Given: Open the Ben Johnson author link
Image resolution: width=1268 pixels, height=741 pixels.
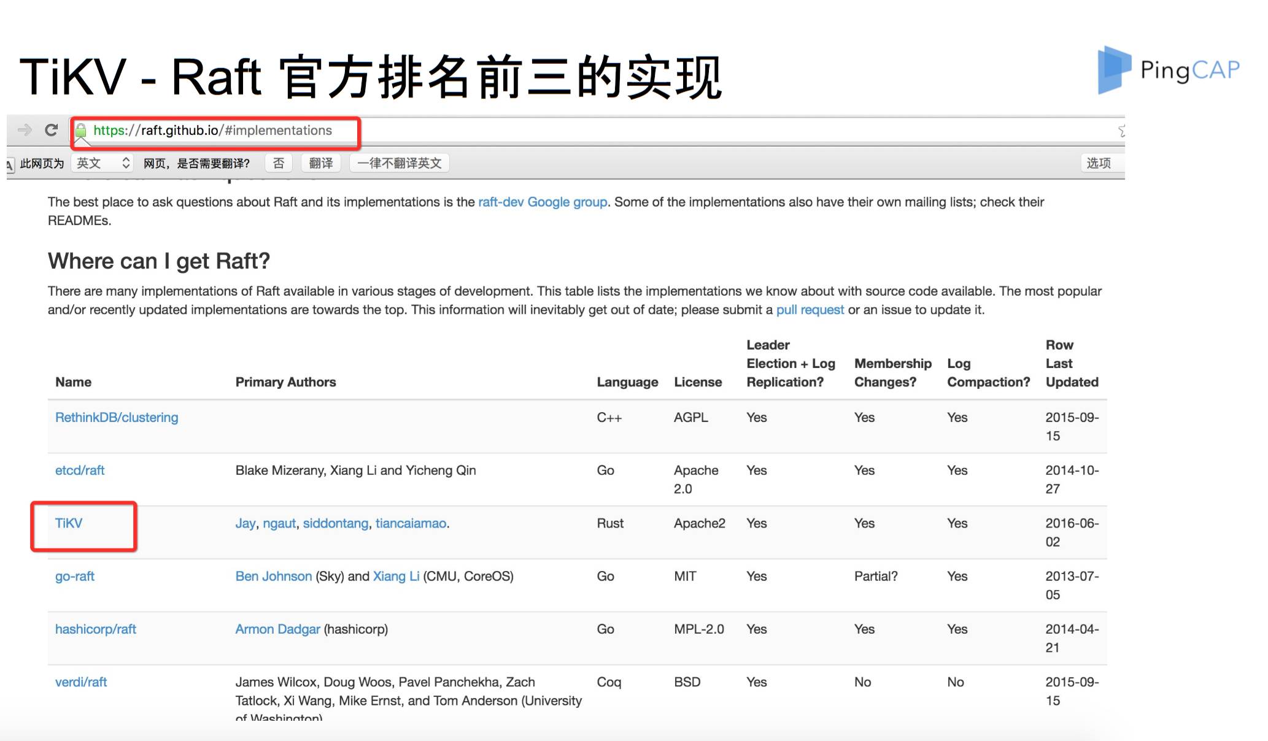Looking at the screenshot, I should (x=274, y=577).
